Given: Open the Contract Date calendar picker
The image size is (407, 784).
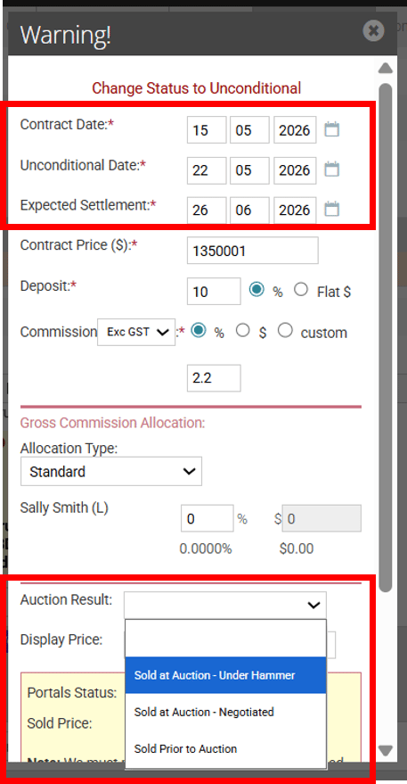Looking at the screenshot, I should [332, 130].
